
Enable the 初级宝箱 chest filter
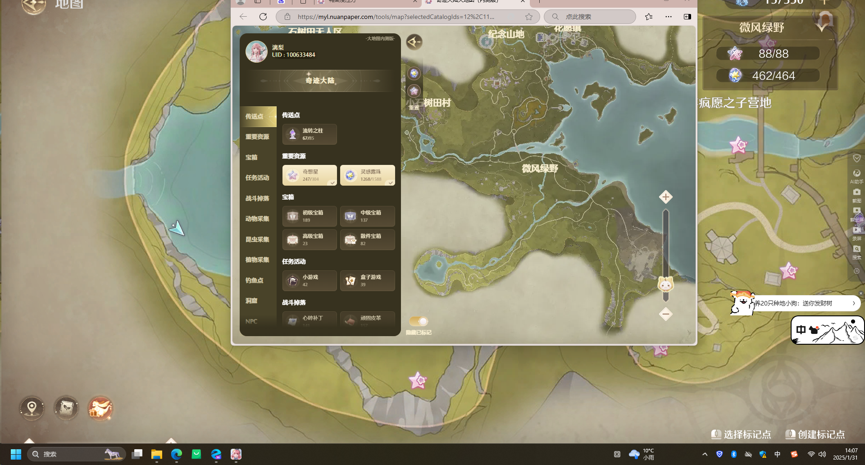click(x=310, y=216)
